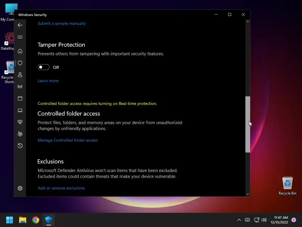Image resolution: width=302 pixels, height=227 pixels.
Task: Open App & browser control icon
Action: [20, 98]
